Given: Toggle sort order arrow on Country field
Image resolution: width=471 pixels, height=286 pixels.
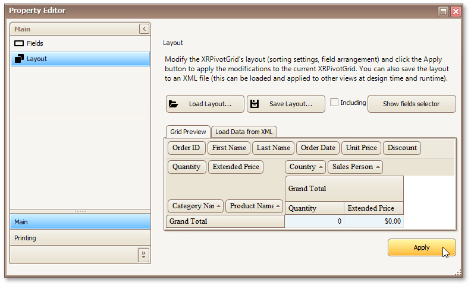Looking at the screenshot, I should point(321,167).
